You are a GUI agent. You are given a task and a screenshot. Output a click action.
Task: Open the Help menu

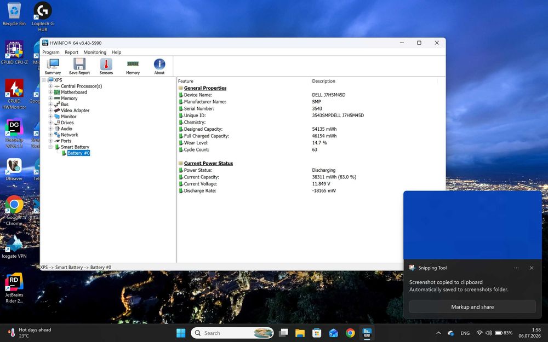point(116,52)
